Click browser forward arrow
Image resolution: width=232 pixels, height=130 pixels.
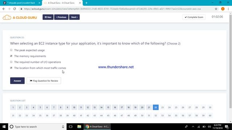click(x=9, y=9)
